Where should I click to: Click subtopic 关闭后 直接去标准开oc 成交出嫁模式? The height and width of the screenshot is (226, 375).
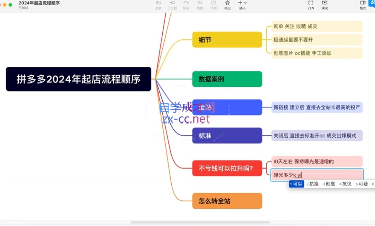point(317,136)
